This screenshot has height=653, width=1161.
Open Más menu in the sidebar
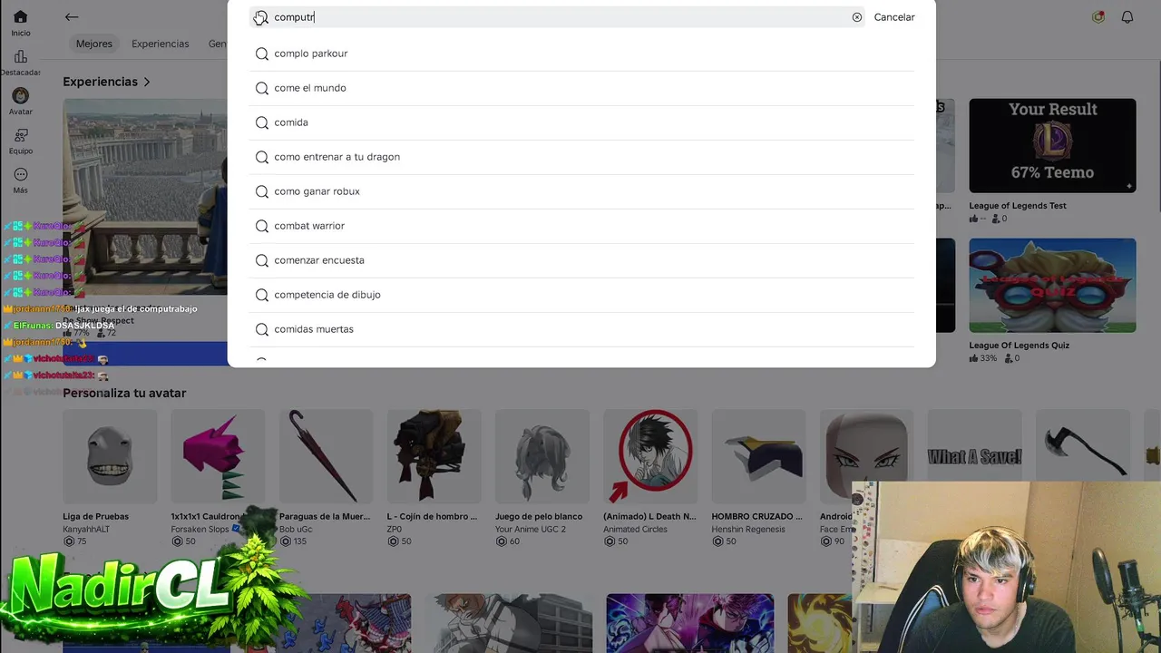[x=20, y=180]
